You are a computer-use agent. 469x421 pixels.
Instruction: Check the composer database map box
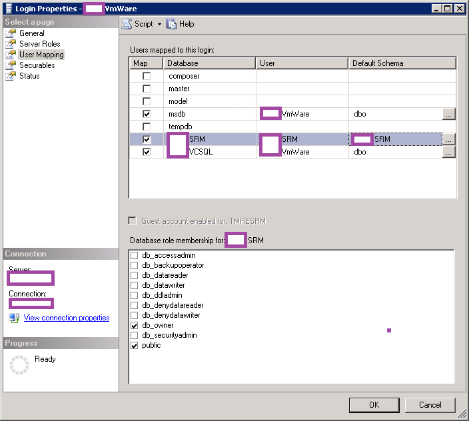click(x=147, y=76)
